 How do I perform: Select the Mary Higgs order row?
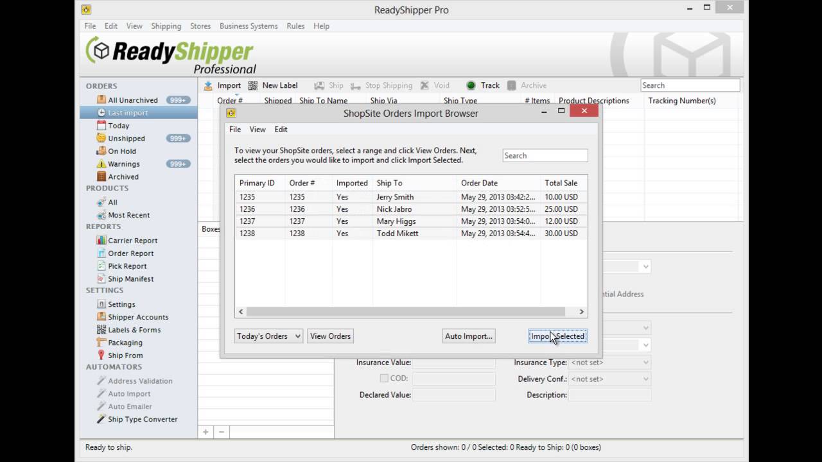(411, 221)
